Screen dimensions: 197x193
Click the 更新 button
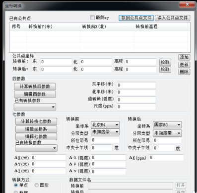pos(184,65)
